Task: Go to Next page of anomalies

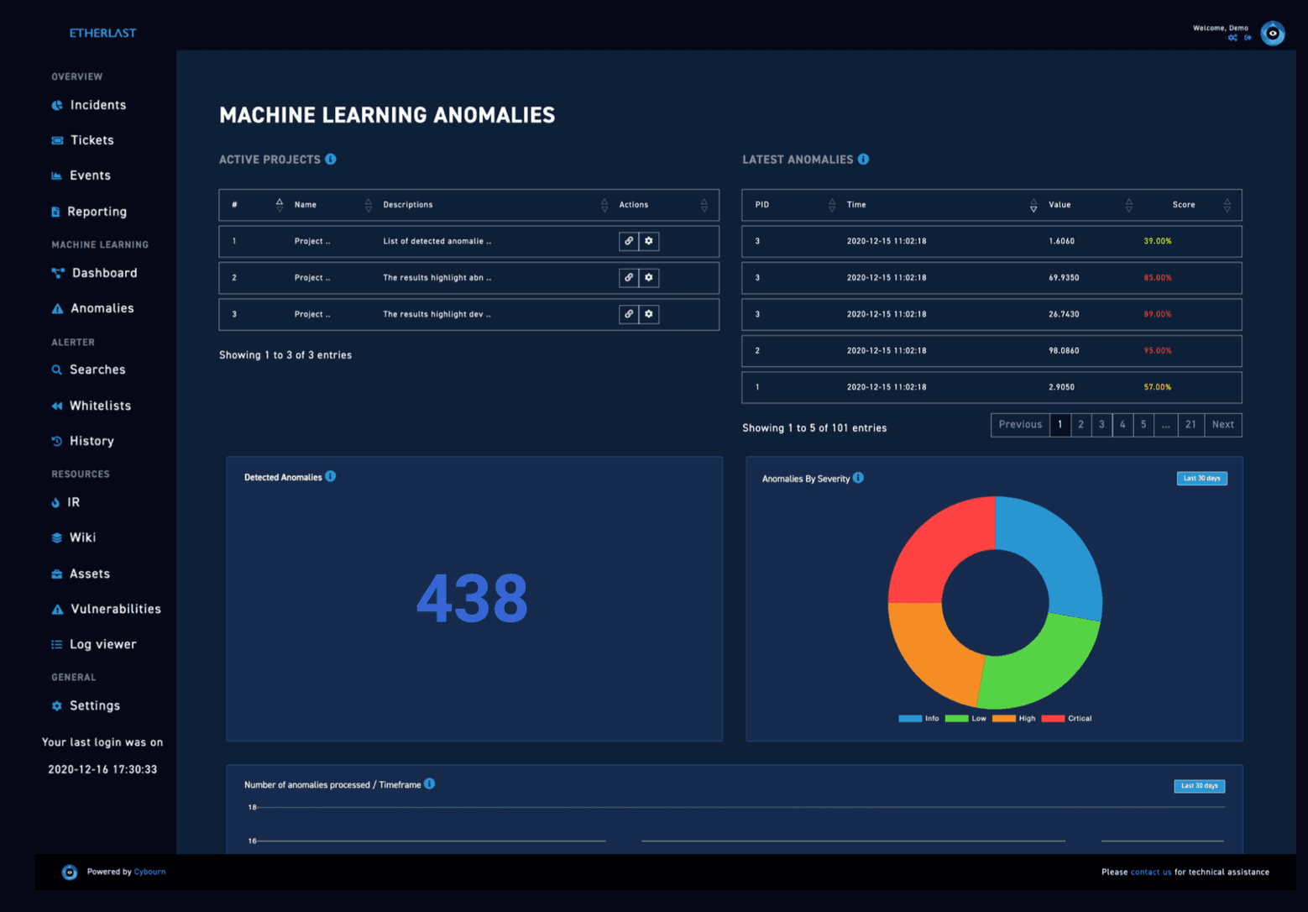Action: tap(1222, 425)
